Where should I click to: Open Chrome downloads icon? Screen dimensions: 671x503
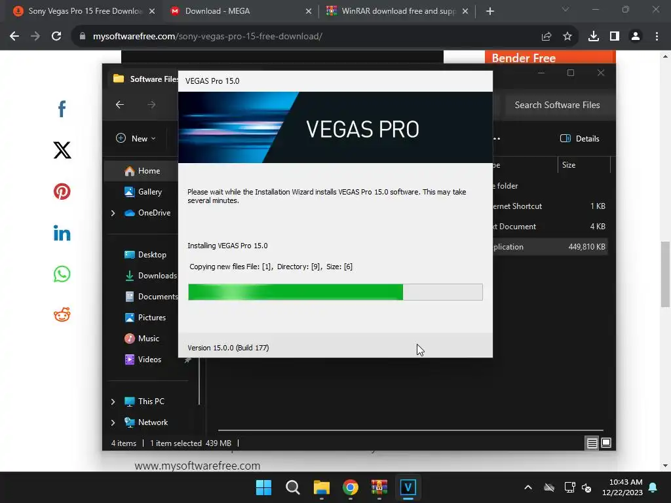click(x=594, y=37)
